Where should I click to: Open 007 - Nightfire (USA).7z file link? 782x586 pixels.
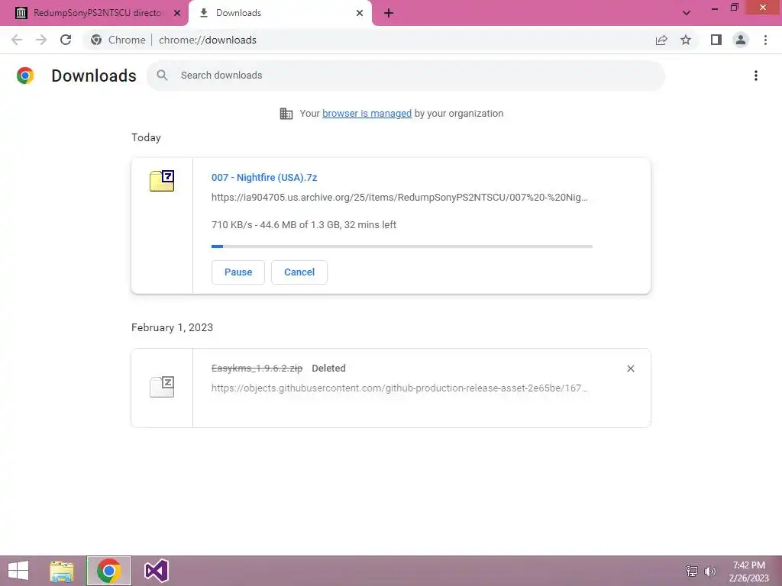(264, 177)
